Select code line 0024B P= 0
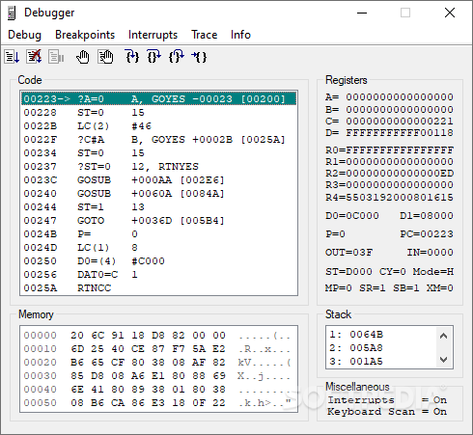This screenshot has width=473, height=435. point(158,234)
